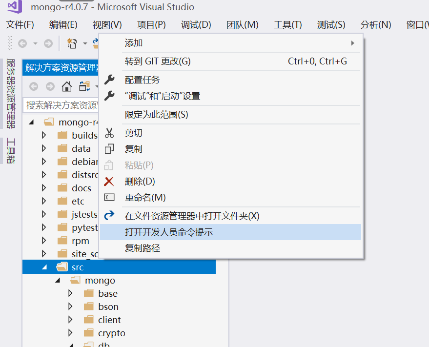The width and height of the screenshot is (429, 347).
Task: Click Solution Explorer forward button
Action: (x=50, y=86)
